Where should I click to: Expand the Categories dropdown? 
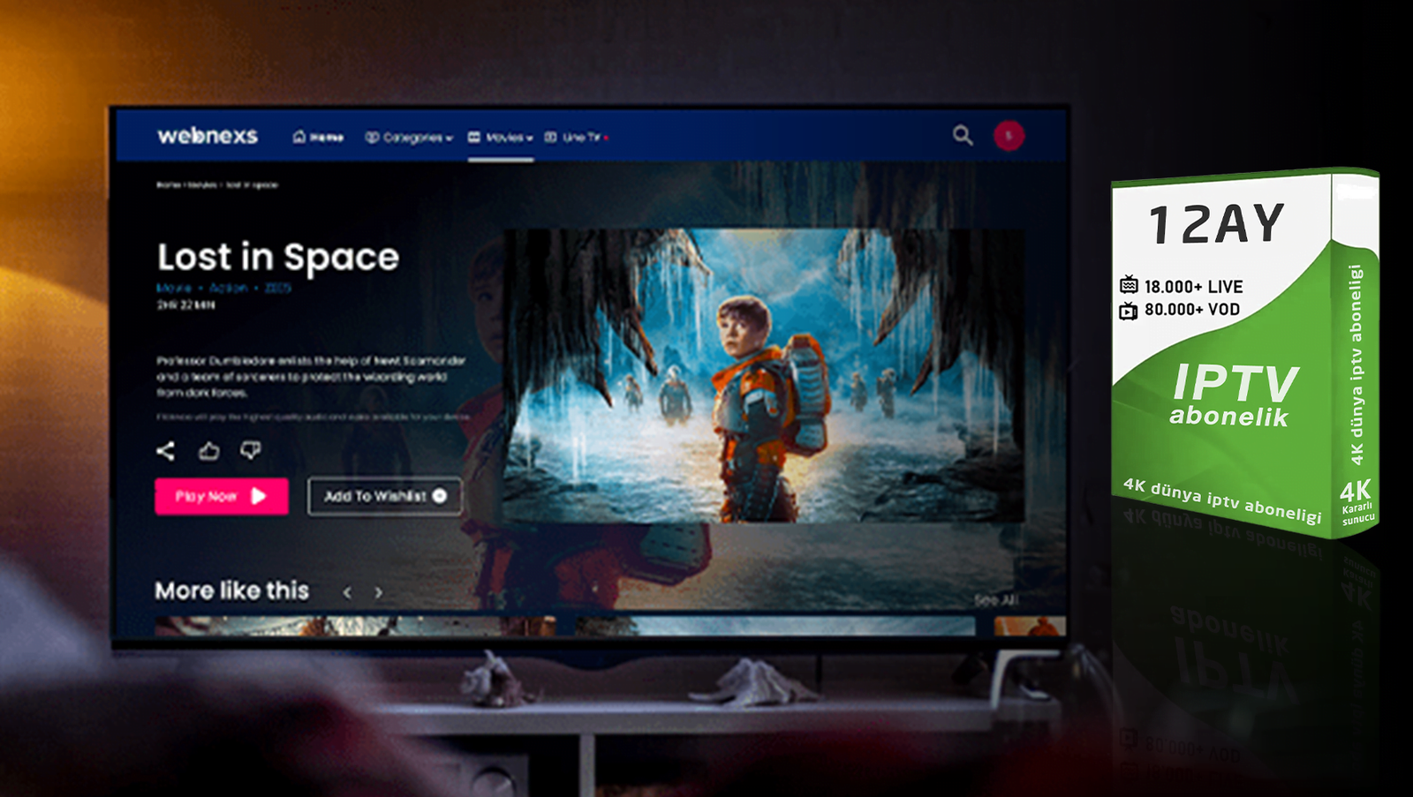409,138
